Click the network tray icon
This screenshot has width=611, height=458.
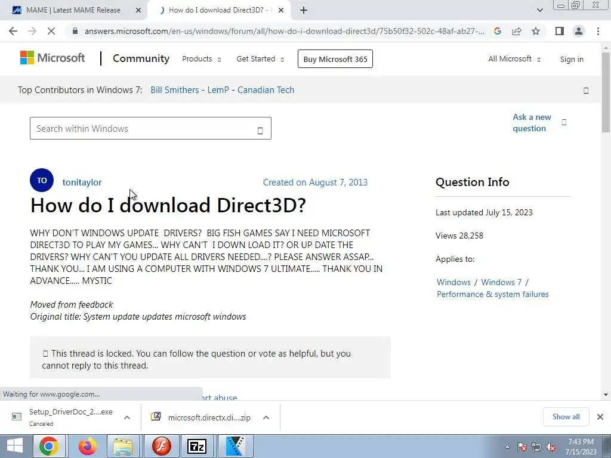tap(536, 447)
